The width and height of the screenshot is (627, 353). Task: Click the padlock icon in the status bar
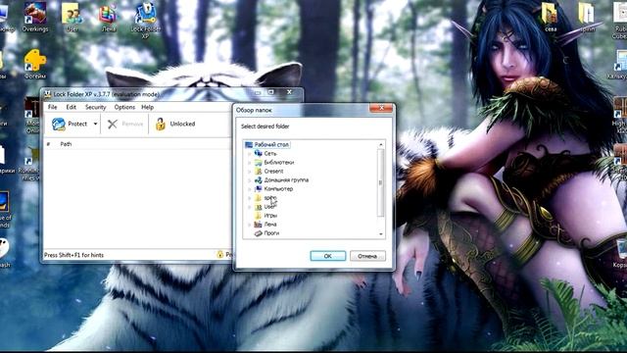pos(219,254)
